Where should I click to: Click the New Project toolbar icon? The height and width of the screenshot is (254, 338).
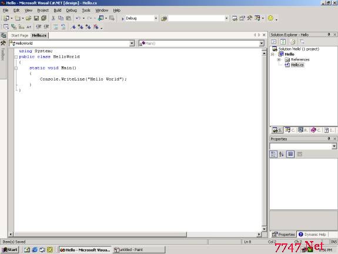pos(6,18)
